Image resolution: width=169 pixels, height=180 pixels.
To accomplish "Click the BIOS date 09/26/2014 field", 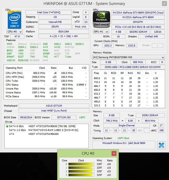I will (26, 117).
